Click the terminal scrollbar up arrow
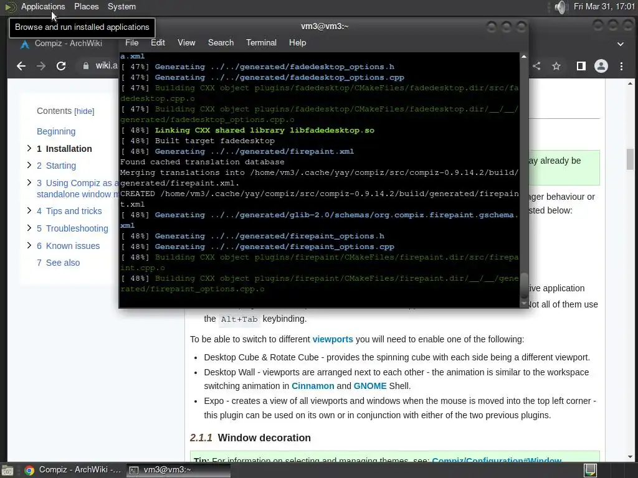The image size is (638, 478). point(523,57)
